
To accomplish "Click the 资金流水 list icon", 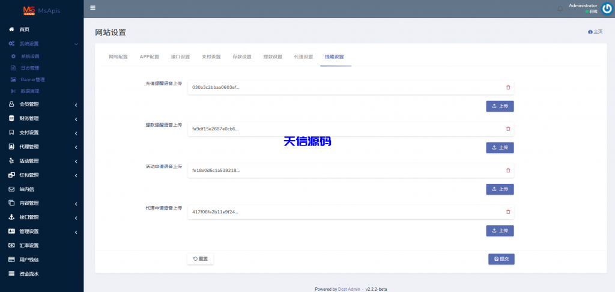I will (11, 274).
